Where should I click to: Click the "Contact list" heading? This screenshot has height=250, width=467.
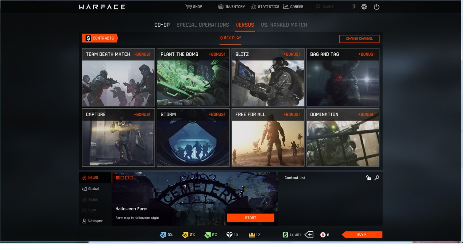coord(295,178)
